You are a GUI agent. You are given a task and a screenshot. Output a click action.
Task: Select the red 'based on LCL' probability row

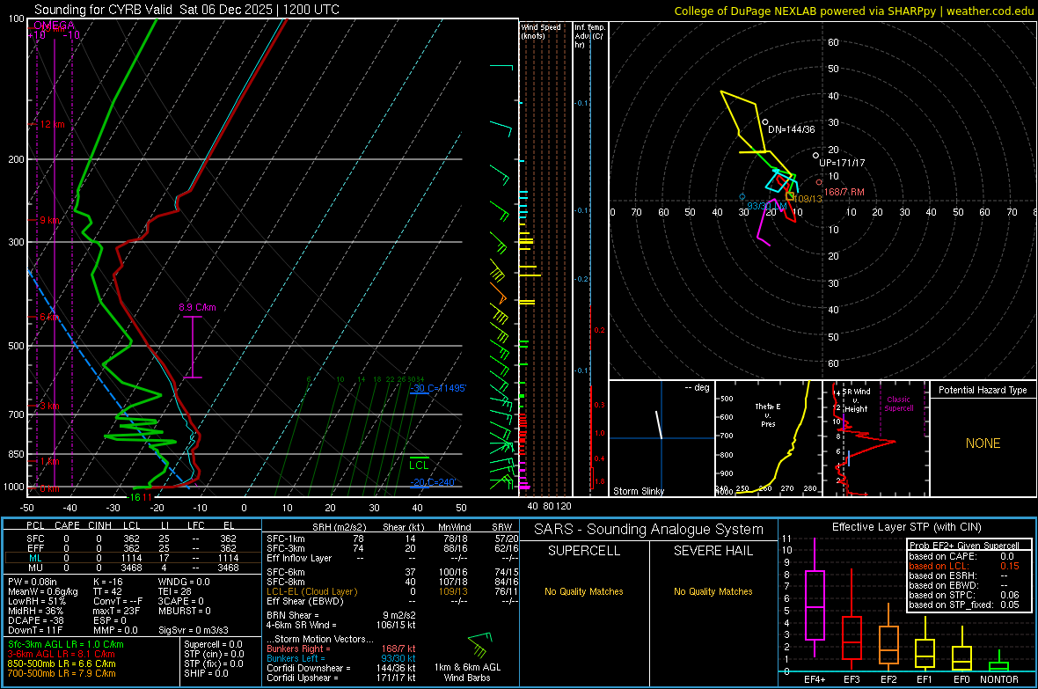964,566
